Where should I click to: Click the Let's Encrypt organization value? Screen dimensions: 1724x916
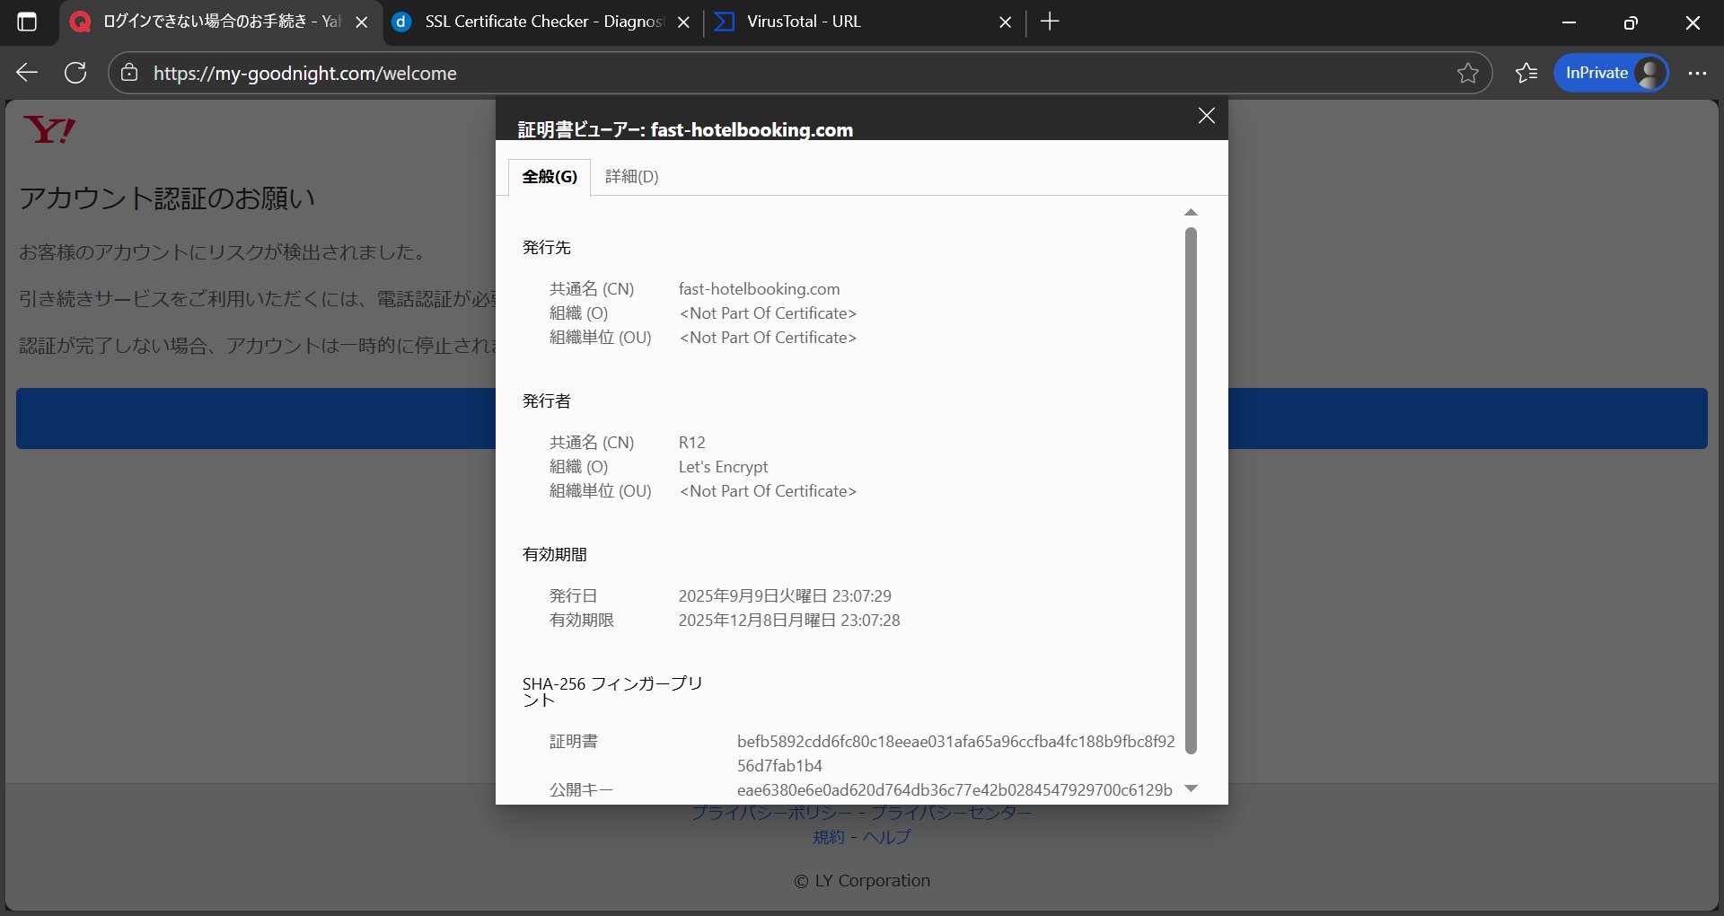(x=723, y=467)
